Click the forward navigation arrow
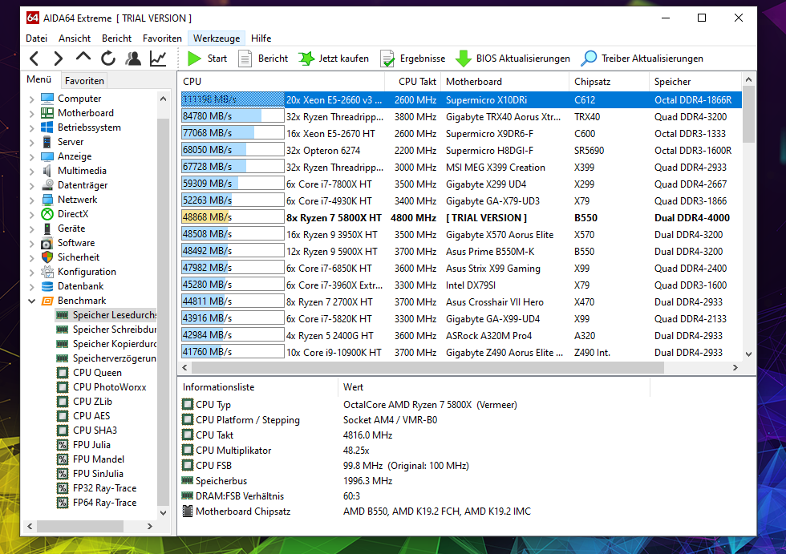This screenshot has height=554, width=786. 58,59
